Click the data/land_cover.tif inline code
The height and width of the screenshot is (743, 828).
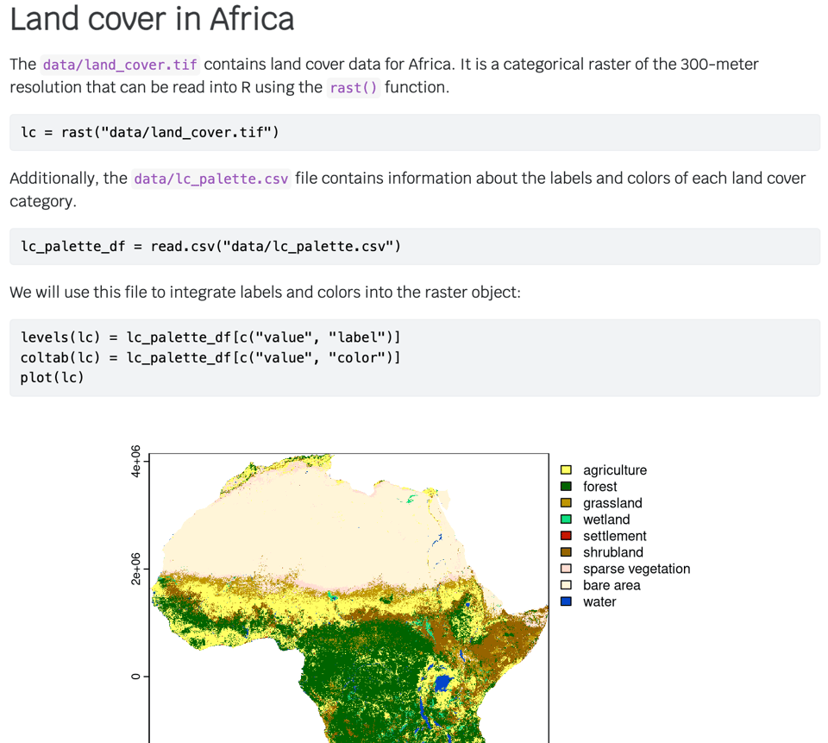point(120,65)
